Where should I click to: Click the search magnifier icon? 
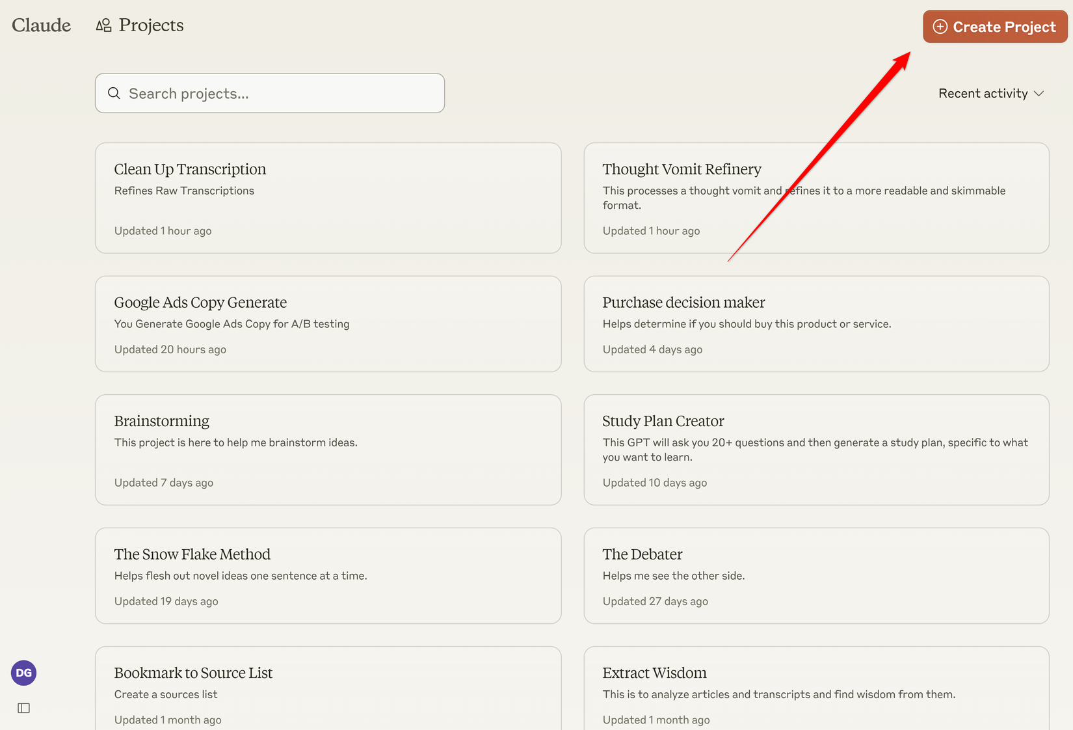(114, 93)
